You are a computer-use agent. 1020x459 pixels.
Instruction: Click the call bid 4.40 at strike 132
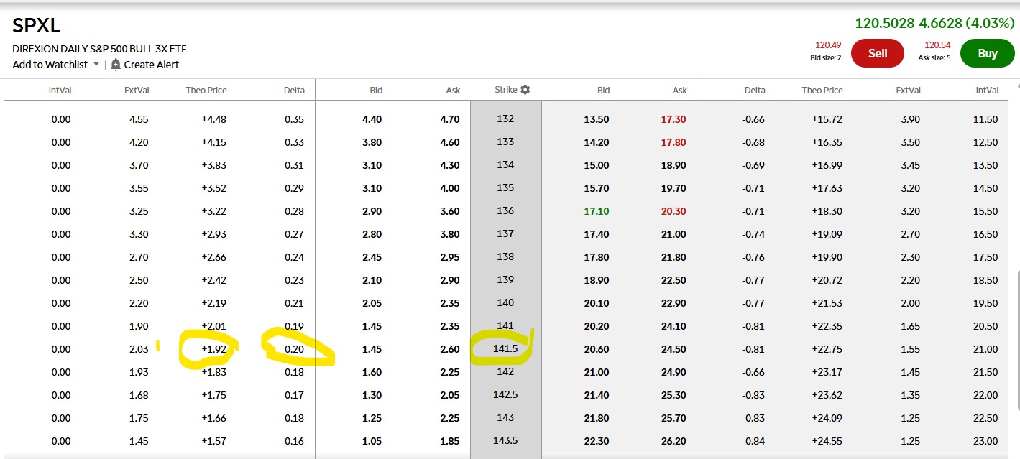(372, 119)
